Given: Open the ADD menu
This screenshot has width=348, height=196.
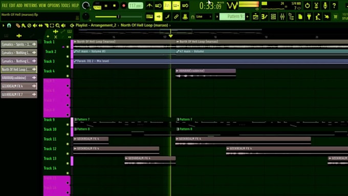Looking at the screenshot, I should [19, 5].
